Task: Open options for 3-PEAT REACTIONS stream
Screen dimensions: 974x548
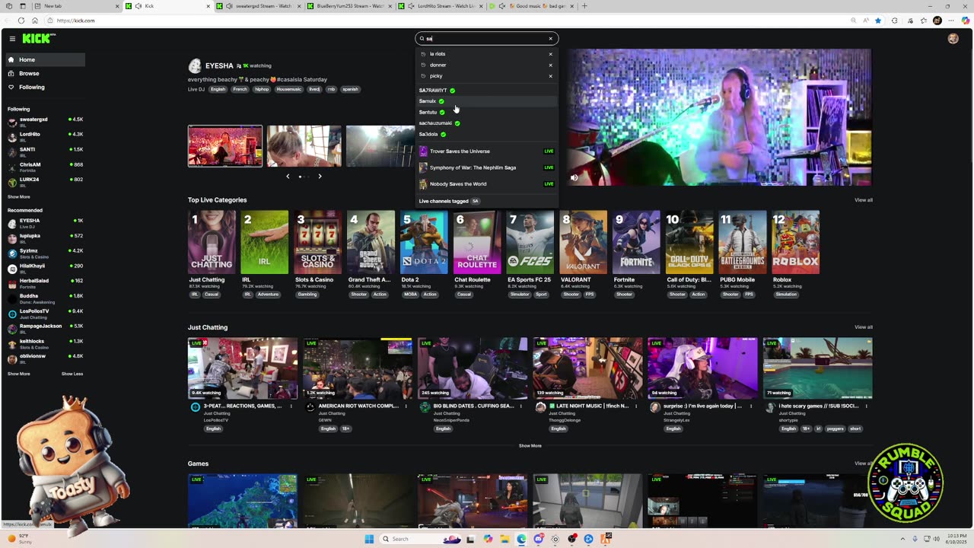Action: click(x=291, y=406)
